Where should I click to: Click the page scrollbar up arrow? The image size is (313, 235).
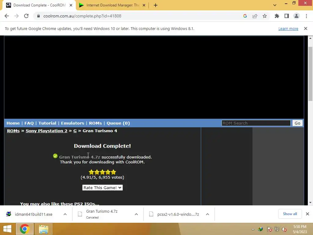point(311,38)
